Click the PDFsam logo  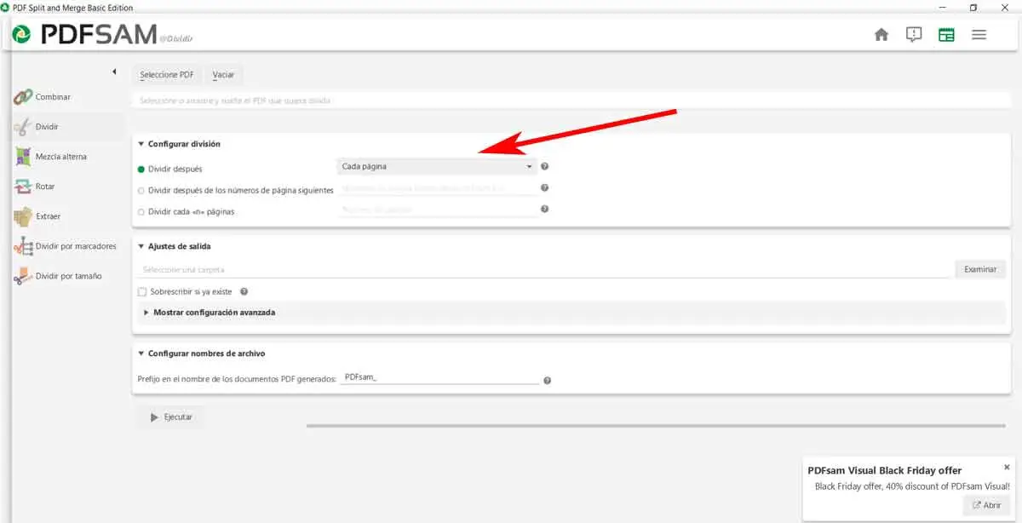tap(83, 34)
